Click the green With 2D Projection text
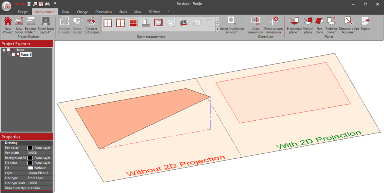The image size is (384, 193). pyautogui.click(x=318, y=140)
